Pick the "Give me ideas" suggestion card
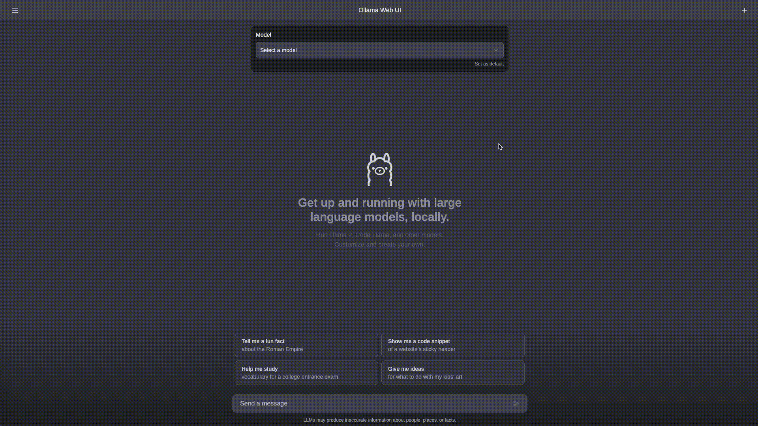 coord(453,373)
